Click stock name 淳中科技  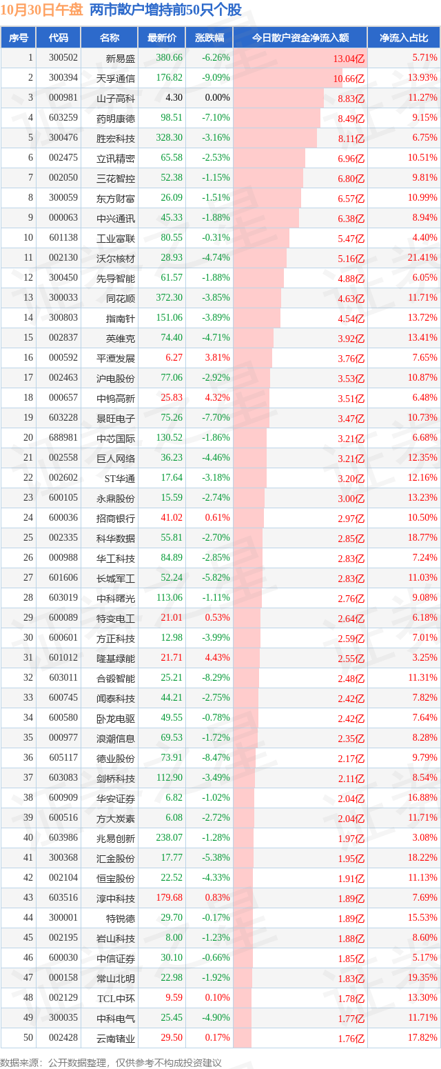pyautogui.click(x=116, y=899)
